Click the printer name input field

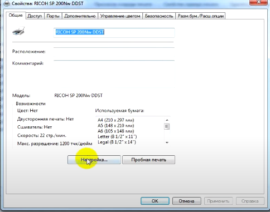[x=114, y=32]
